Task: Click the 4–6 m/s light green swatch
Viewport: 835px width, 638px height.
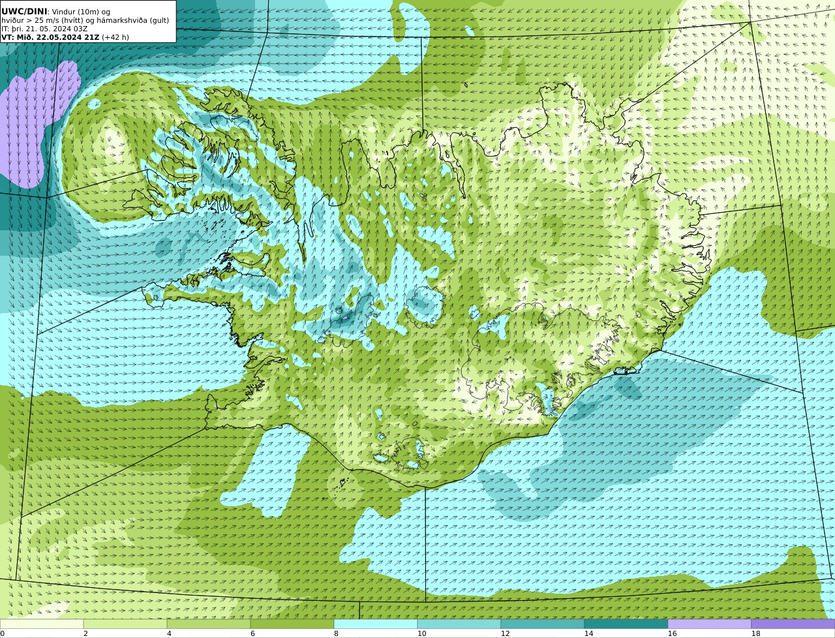Action: click(x=209, y=624)
